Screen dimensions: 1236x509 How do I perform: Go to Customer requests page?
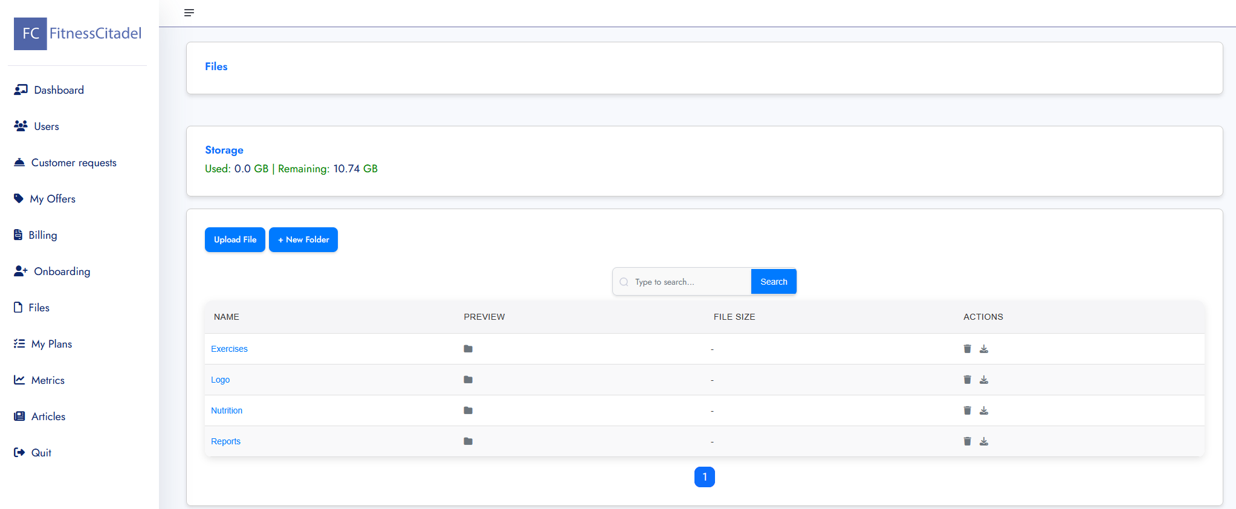click(x=73, y=163)
